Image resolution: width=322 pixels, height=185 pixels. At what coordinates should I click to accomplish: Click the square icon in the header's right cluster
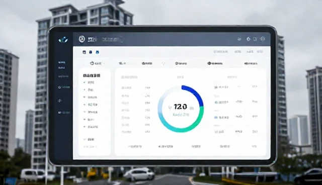255,39
